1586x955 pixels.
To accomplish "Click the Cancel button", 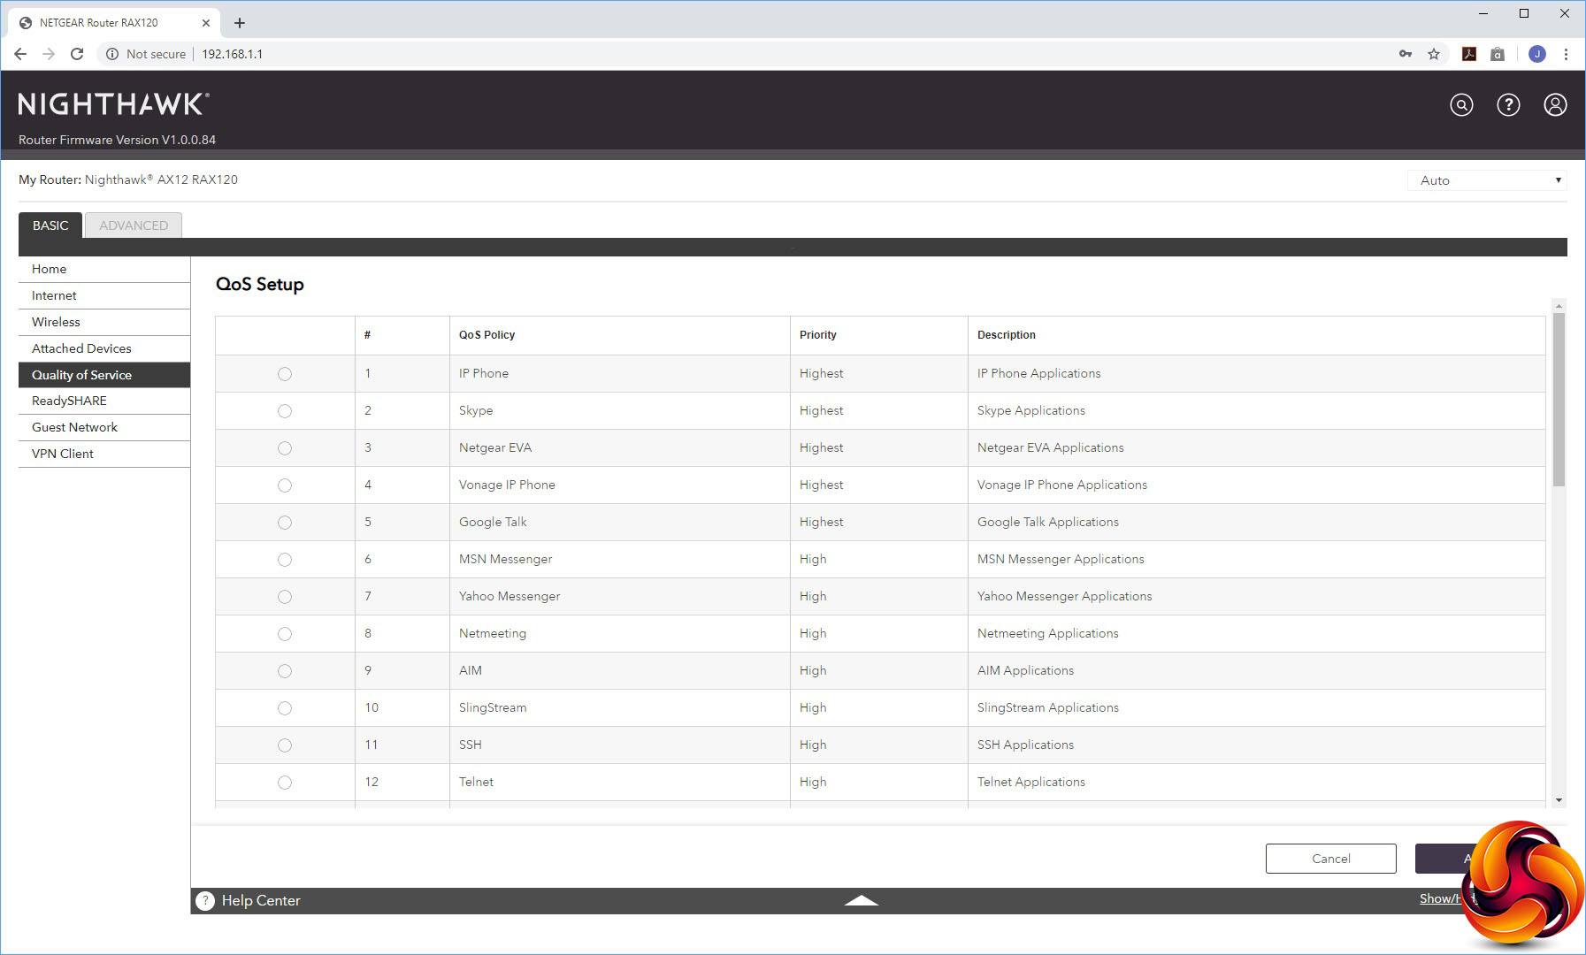I will point(1330,859).
